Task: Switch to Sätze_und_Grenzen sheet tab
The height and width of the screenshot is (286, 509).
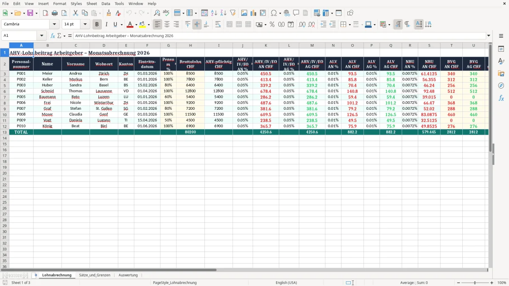Action: coord(95,275)
